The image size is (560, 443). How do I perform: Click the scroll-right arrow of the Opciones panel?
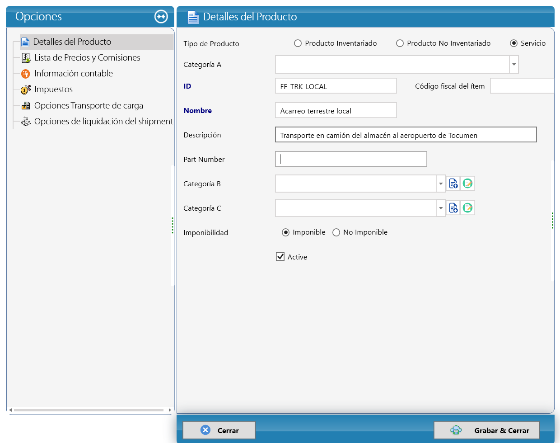click(x=170, y=410)
